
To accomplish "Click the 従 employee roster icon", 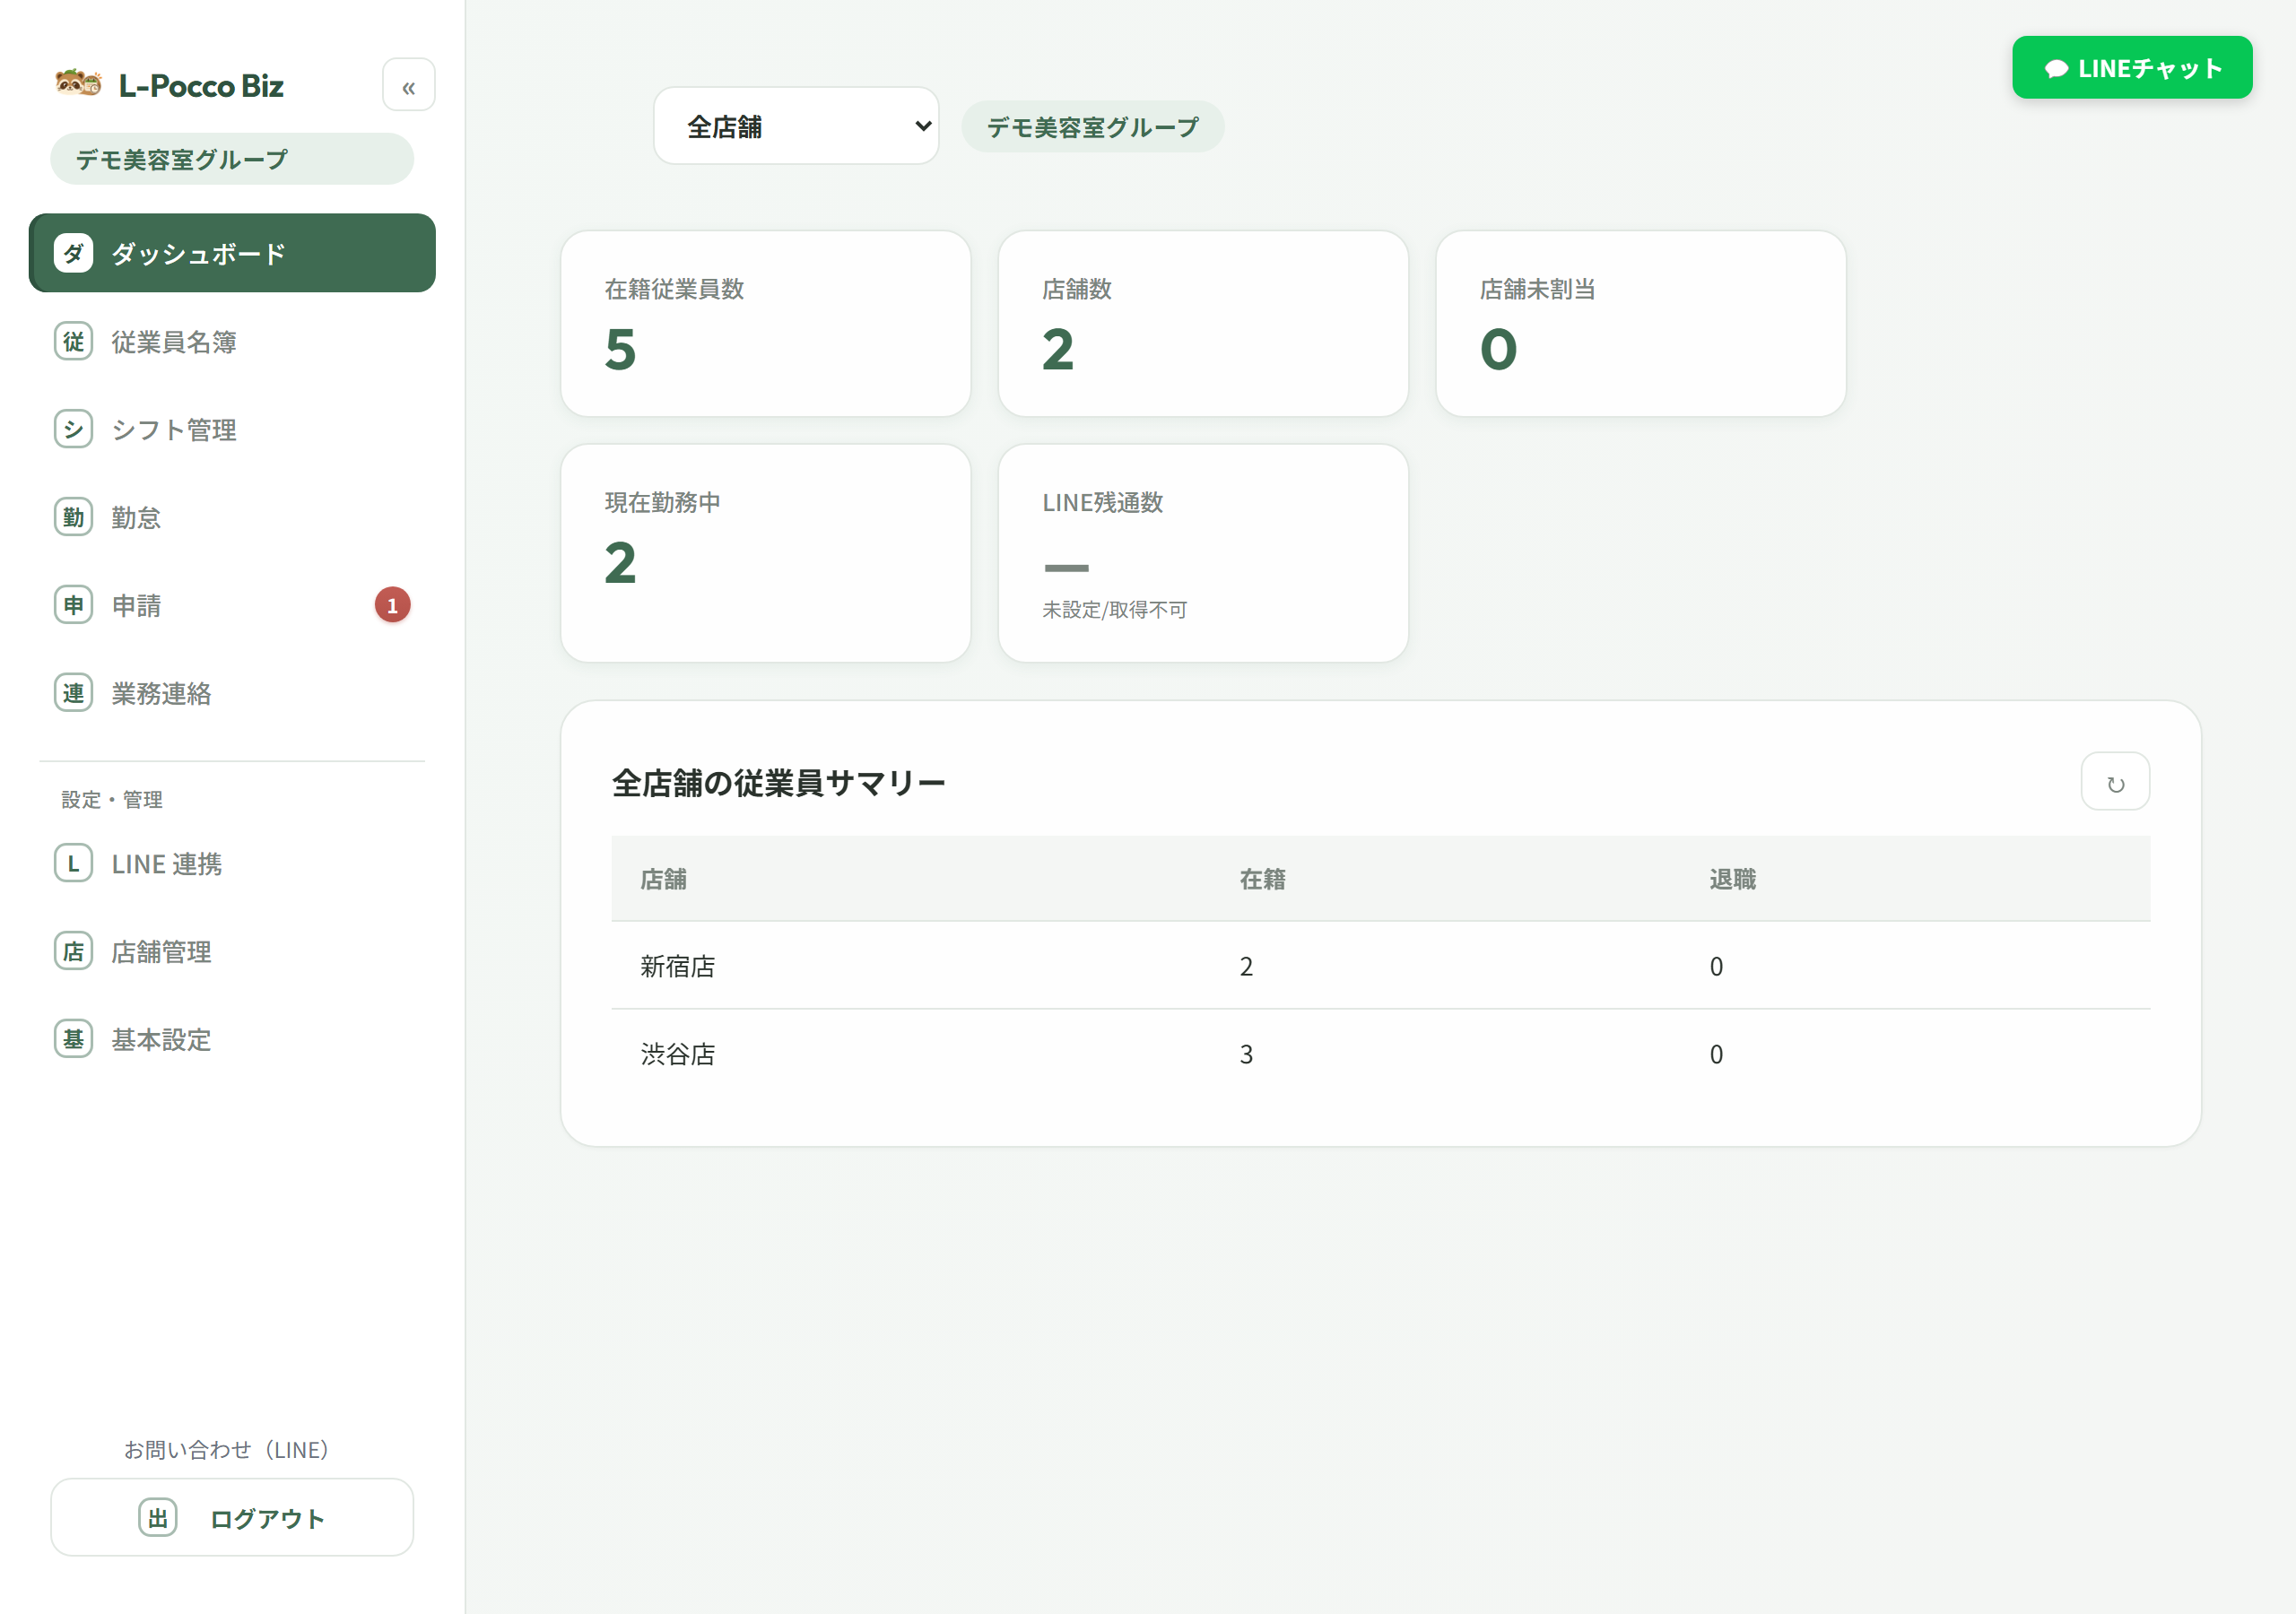I will coord(73,341).
